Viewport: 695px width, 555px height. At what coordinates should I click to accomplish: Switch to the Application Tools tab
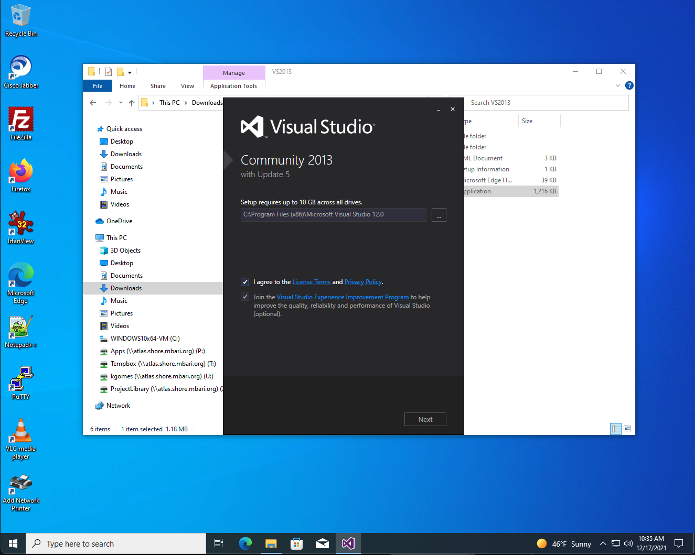(x=233, y=86)
